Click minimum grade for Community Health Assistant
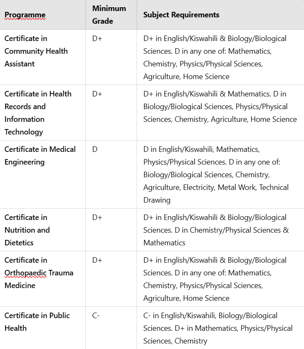Image resolution: width=304 pixels, height=349 pixels. [x=97, y=38]
